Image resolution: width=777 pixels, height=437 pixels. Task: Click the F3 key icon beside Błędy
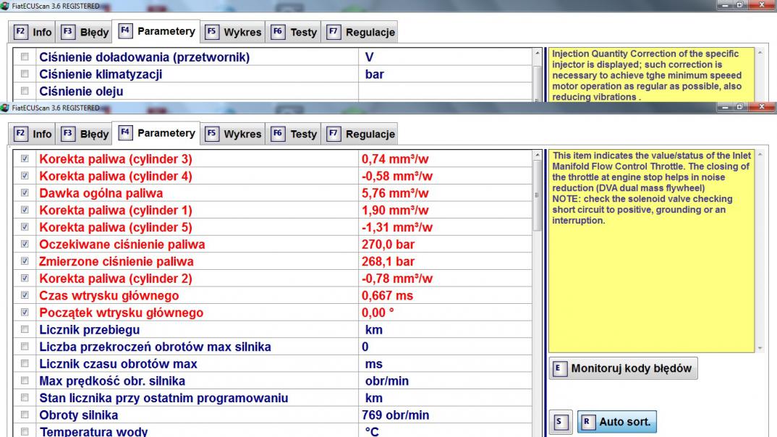68,134
